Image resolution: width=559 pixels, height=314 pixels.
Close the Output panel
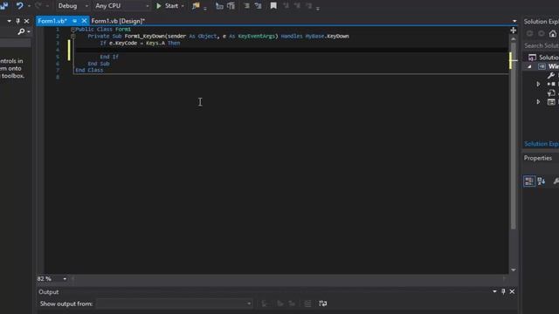pos(512,291)
